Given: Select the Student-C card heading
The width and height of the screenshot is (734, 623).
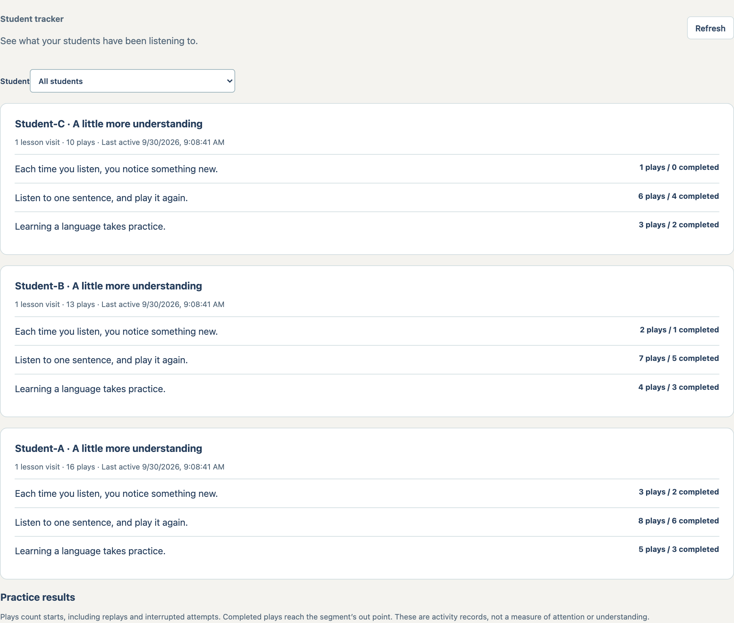Looking at the screenshot, I should coord(109,124).
